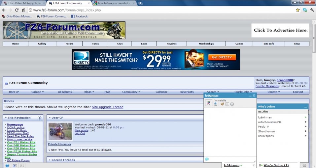This screenshot has height=168, width=316.
Task: Click the clock history icon in chat
Action: tap(232, 104)
